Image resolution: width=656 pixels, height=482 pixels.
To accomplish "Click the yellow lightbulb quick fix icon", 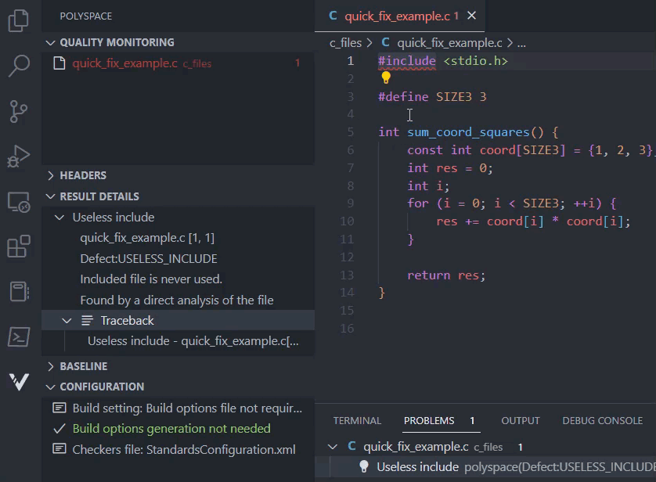I will (x=386, y=77).
